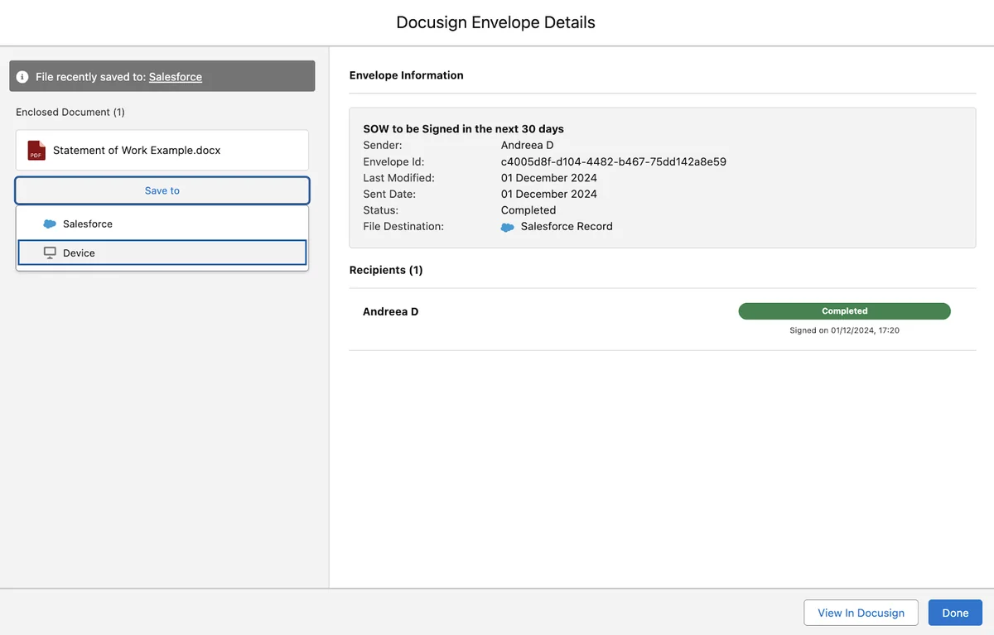
Task: Click the PDF file icon
Action: coord(36,151)
